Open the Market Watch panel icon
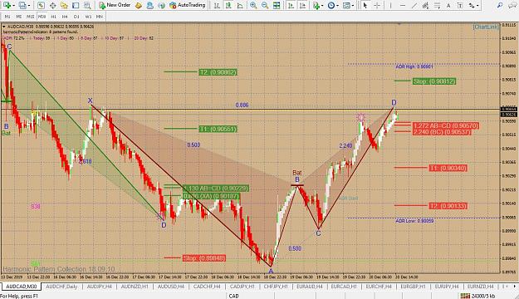519x299 pixels. [x=41, y=5]
